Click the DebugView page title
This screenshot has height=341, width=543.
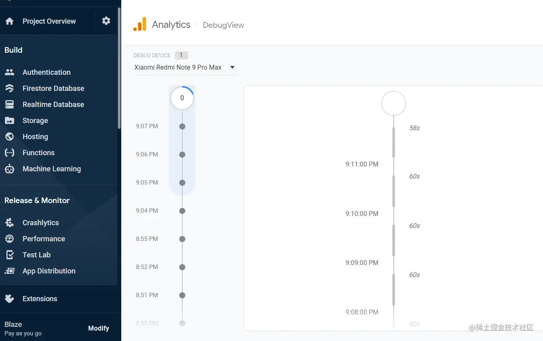click(x=224, y=25)
